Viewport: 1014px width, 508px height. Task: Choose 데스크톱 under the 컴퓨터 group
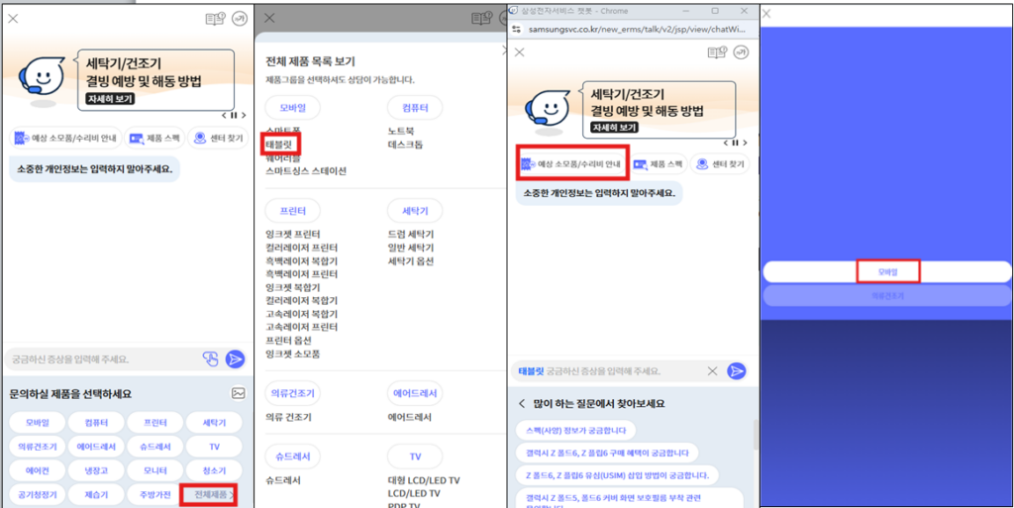tap(405, 145)
